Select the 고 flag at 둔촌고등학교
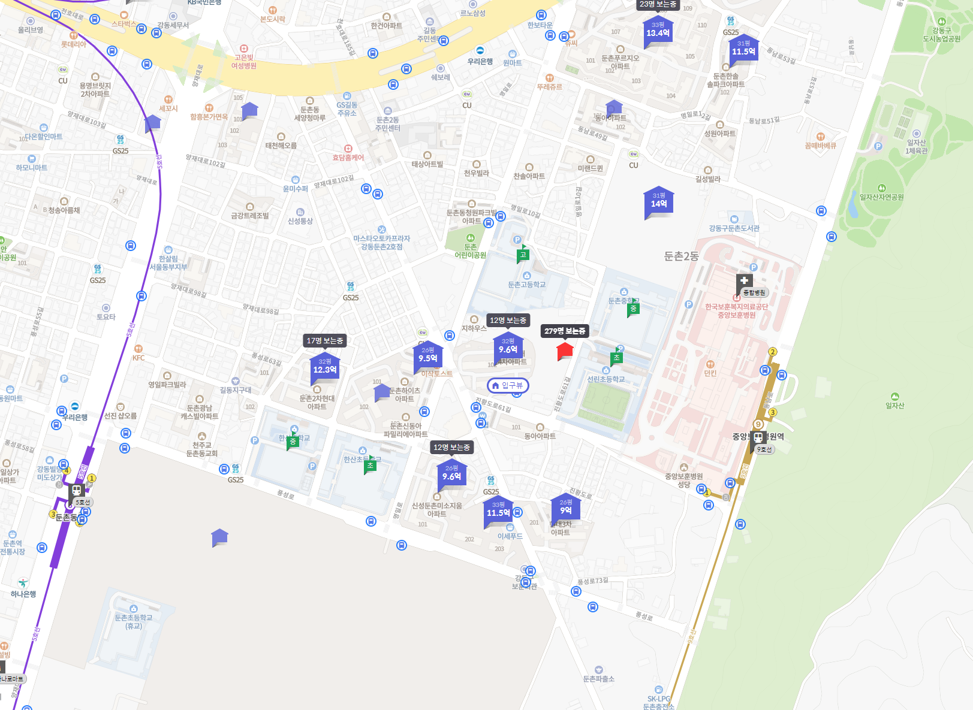The height and width of the screenshot is (710, 973). (523, 255)
